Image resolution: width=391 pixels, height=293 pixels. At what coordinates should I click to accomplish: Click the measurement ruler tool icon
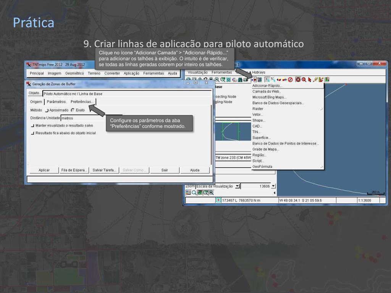point(321,80)
